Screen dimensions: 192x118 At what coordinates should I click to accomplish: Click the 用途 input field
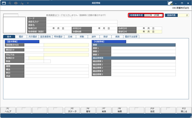[56, 76]
